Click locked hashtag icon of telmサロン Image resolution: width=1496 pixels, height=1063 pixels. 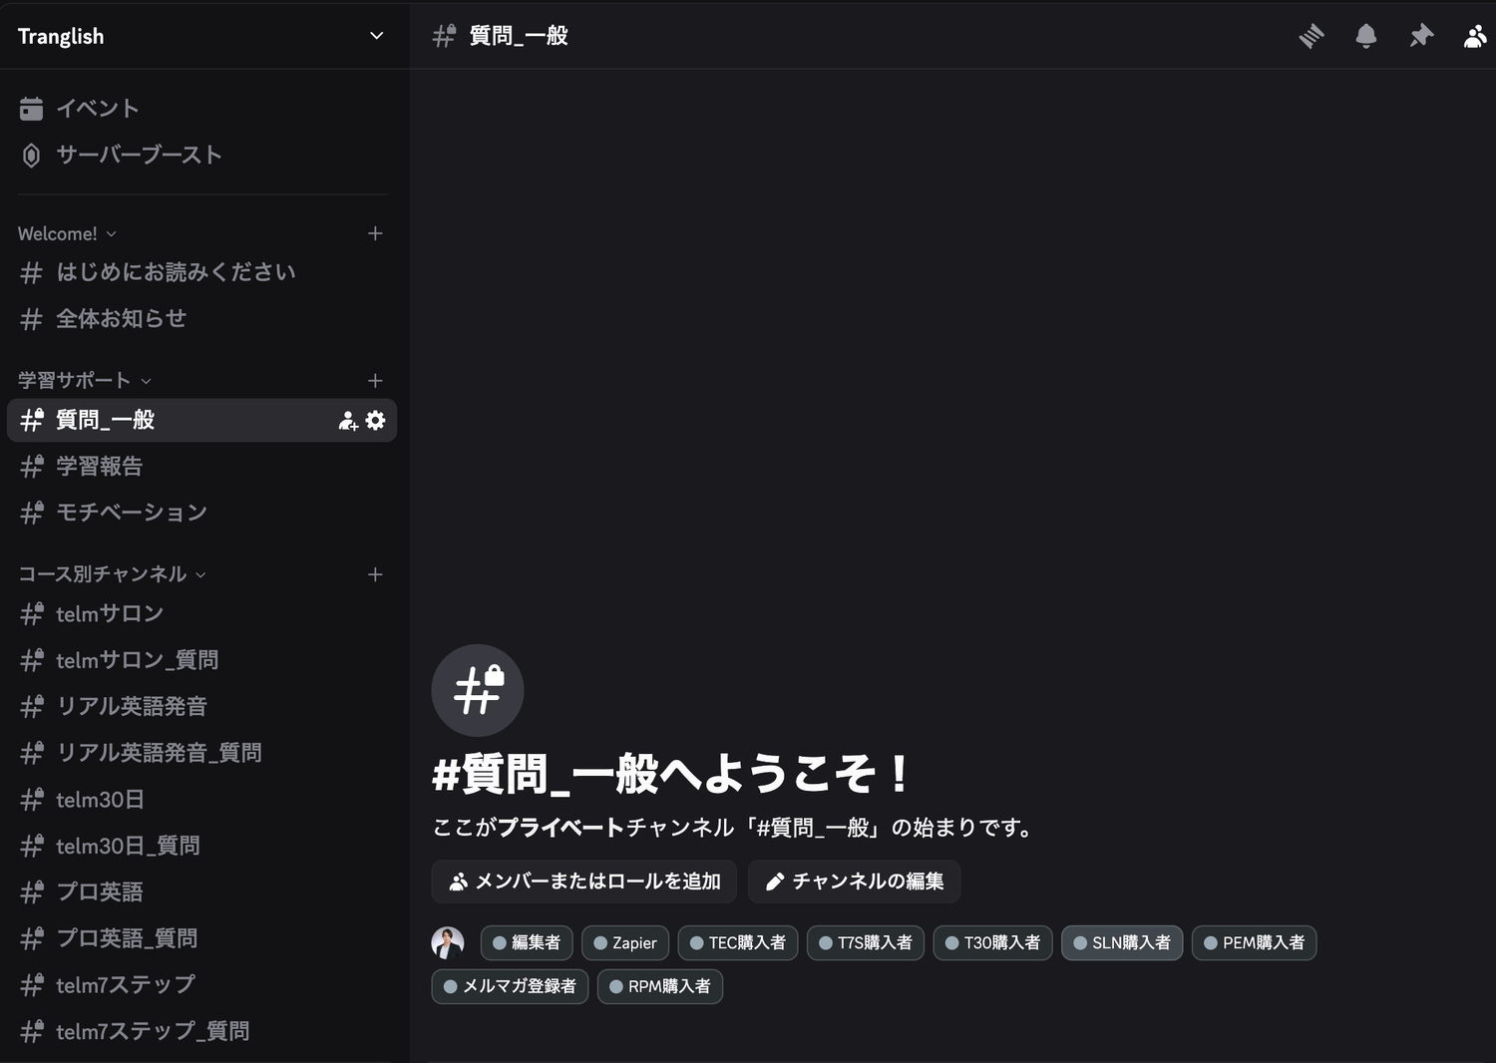32,614
